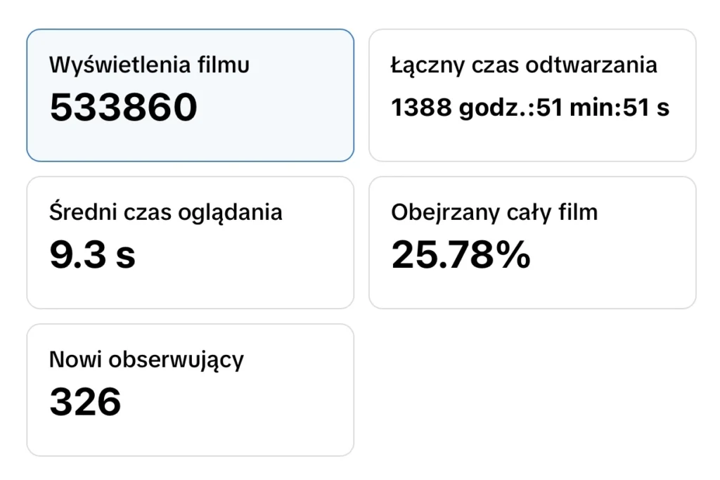Viewport: 720px width, 480px height.
Task: Click the Nowi obserwujący label text
Action: [146, 360]
